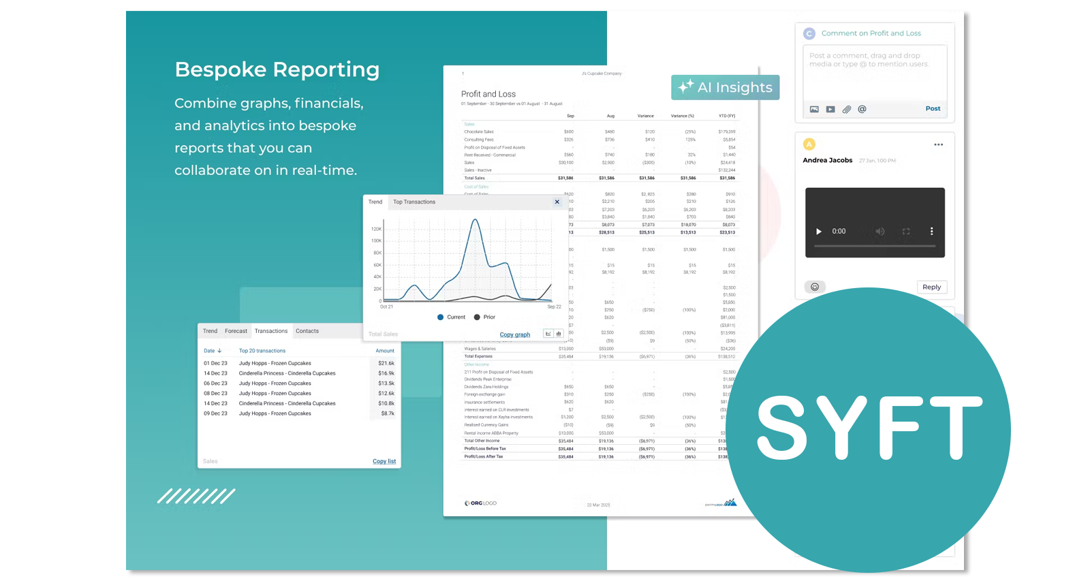This screenshot has height=581, width=1090.
Task: Switch to the line chart view icon
Action: [x=548, y=334]
